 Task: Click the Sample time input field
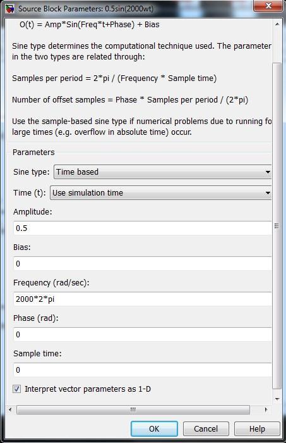pos(143,370)
